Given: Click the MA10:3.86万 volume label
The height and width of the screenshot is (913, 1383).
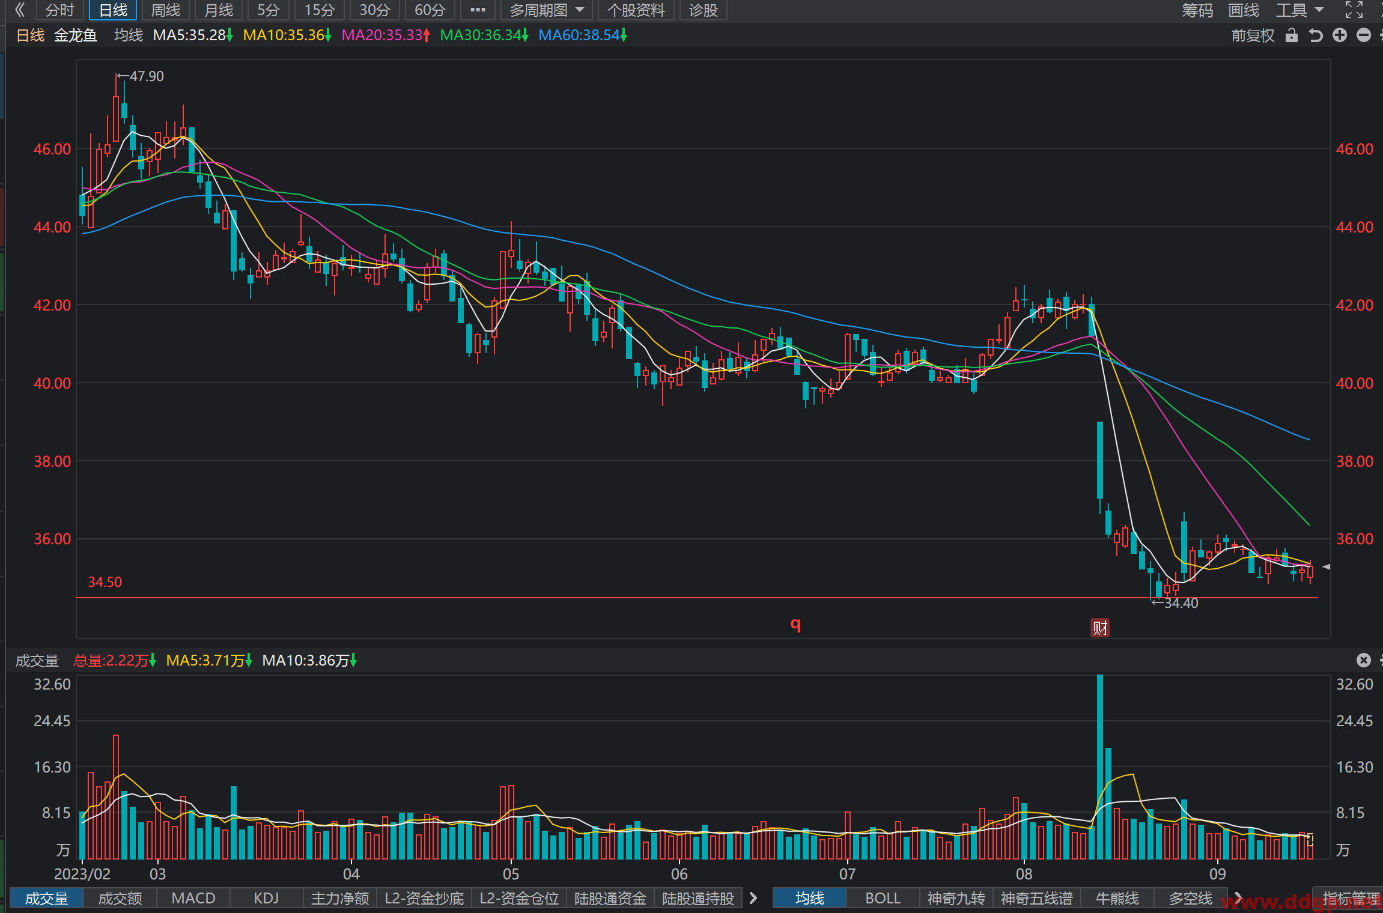Looking at the screenshot, I should click(x=309, y=661).
